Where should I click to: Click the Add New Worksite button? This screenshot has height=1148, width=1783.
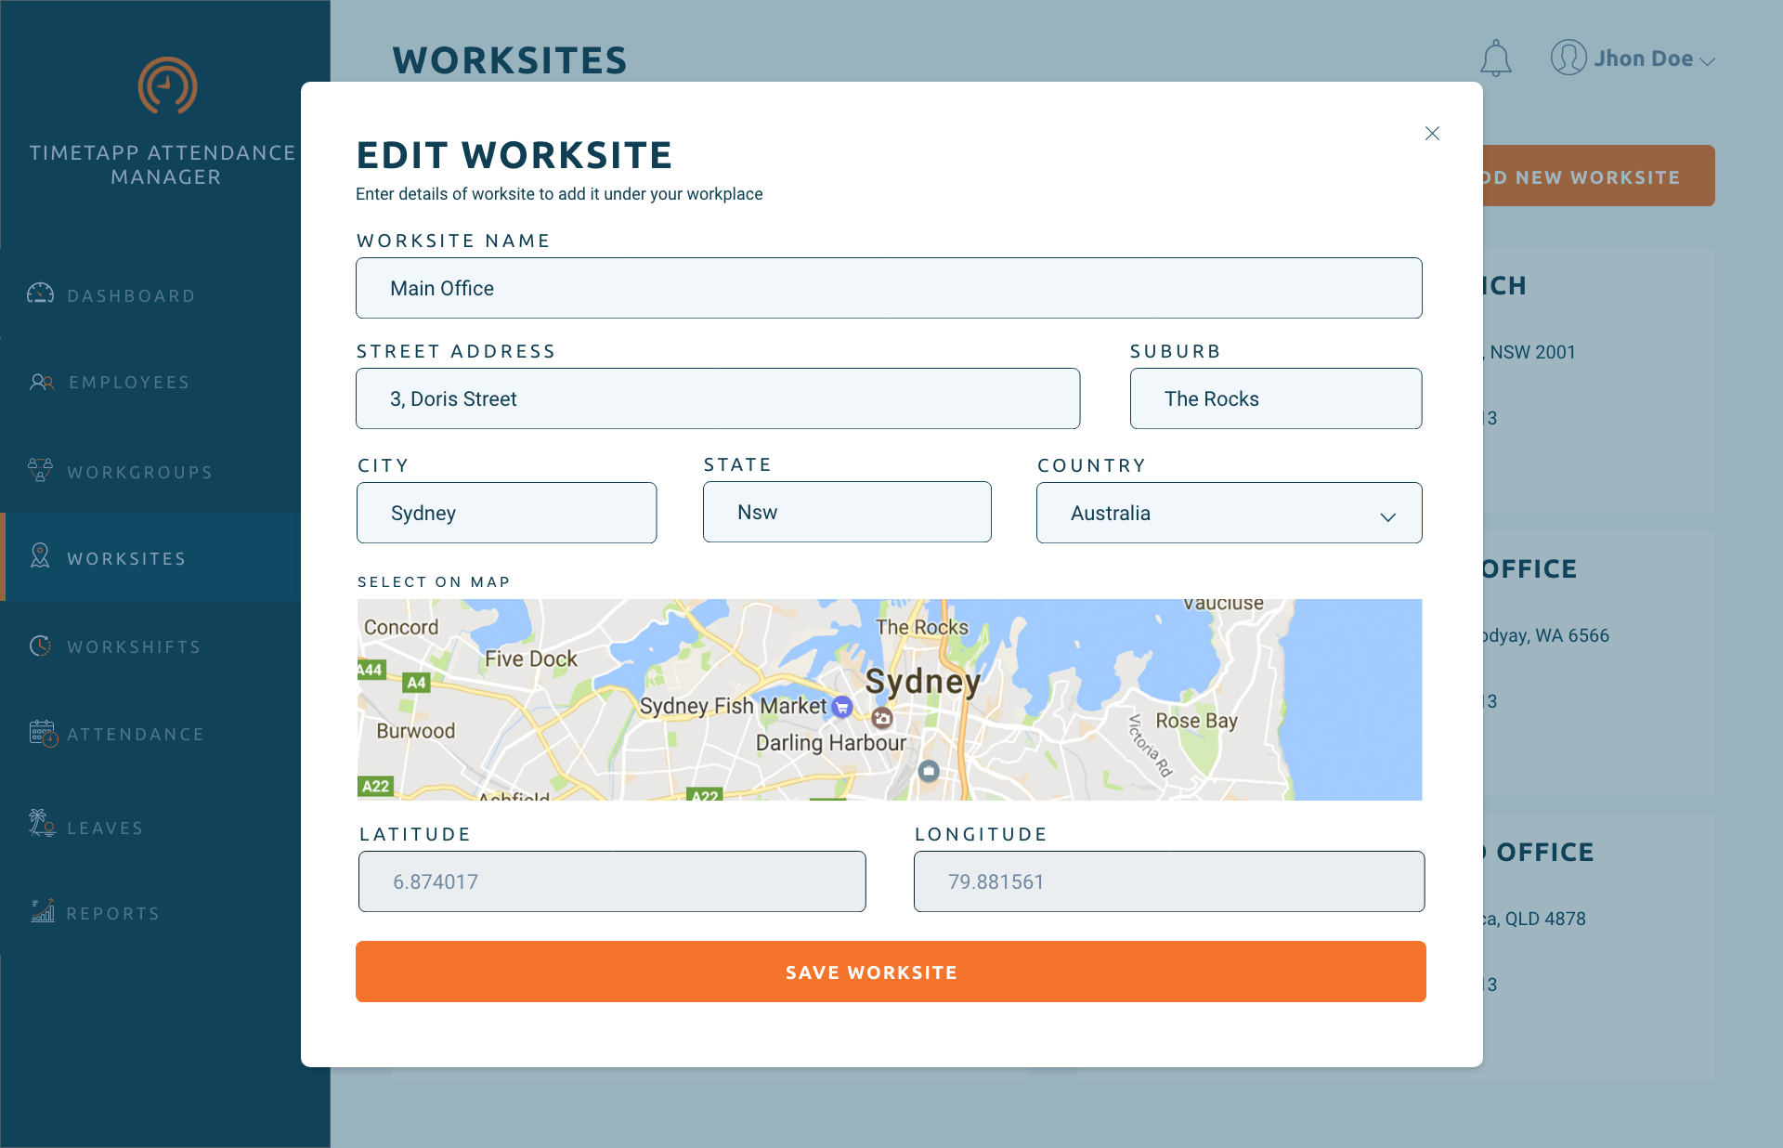pos(1598,176)
